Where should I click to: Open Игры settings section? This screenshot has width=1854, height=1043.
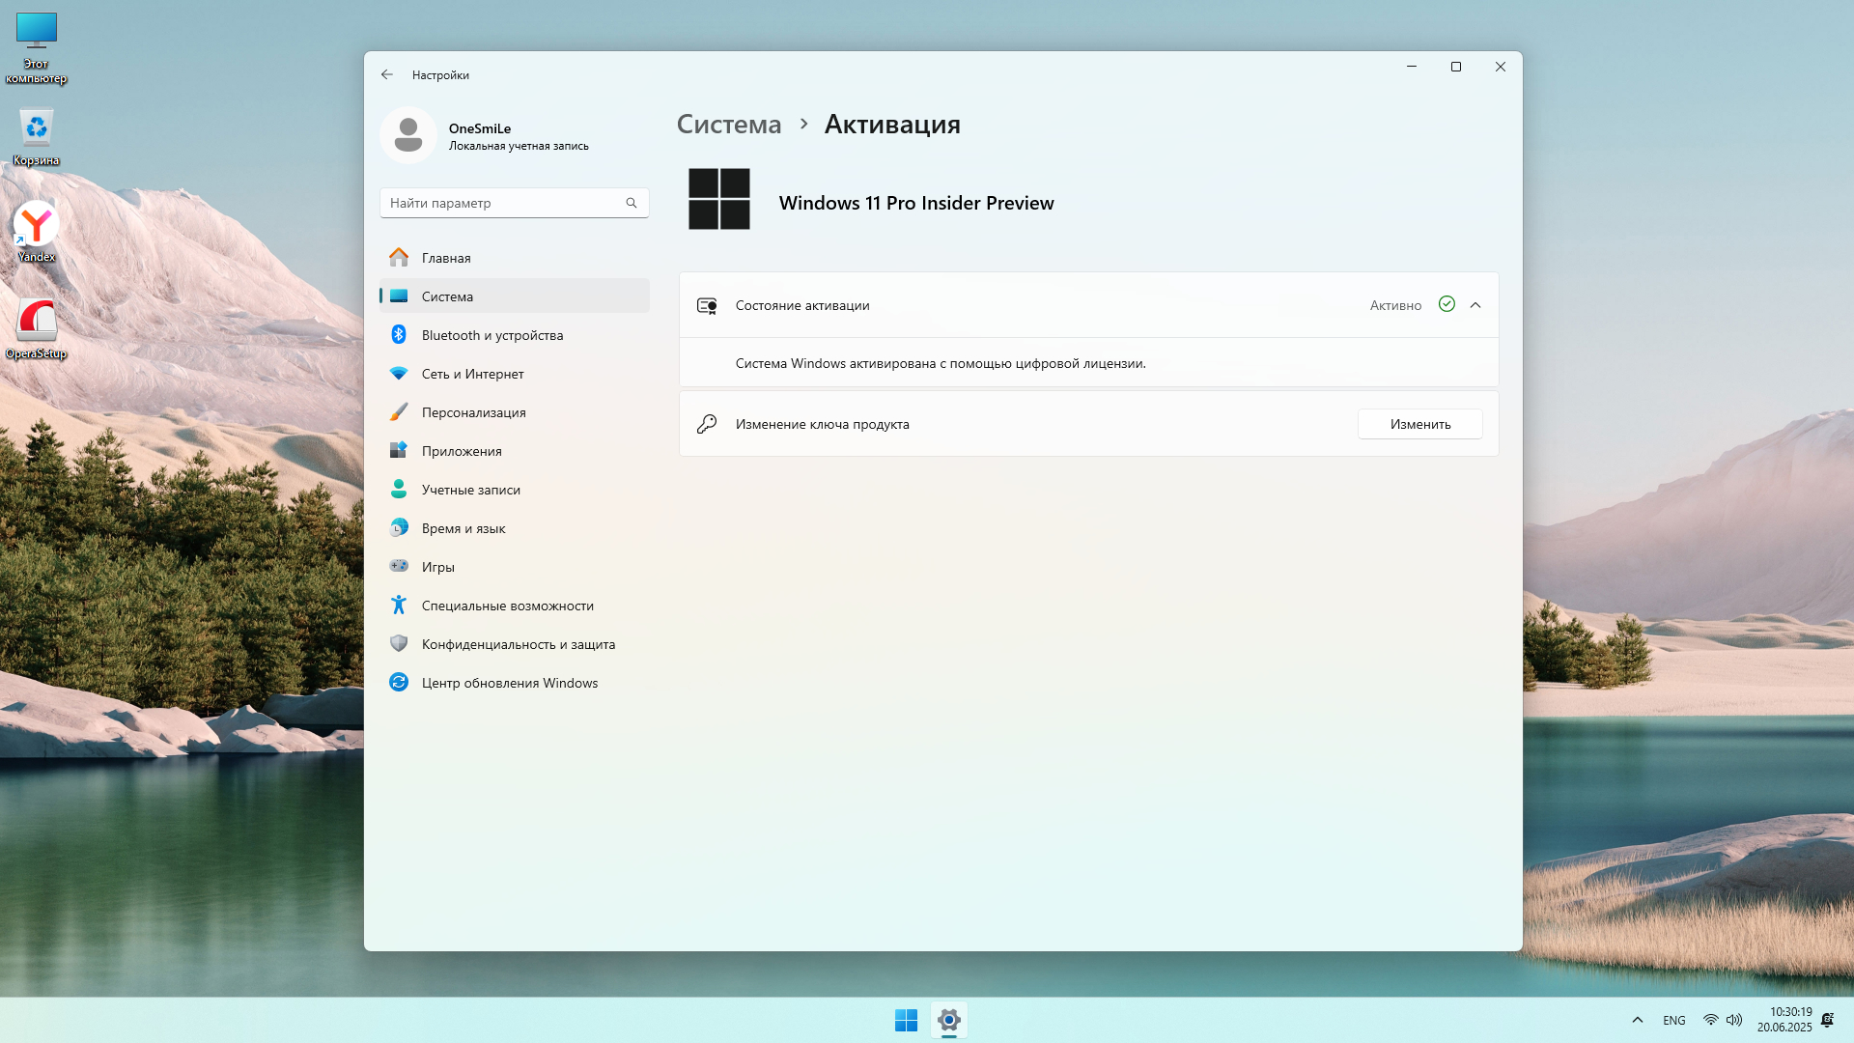[x=437, y=567]
